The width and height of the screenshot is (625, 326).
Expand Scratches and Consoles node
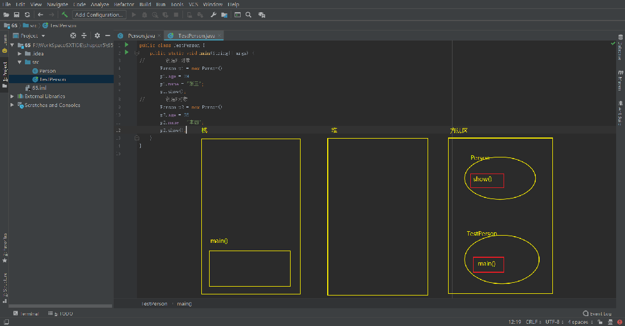(12, 105)
